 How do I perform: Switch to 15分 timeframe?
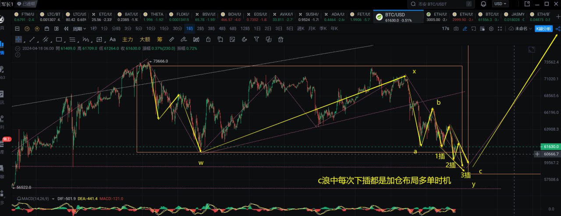pyautogui.click(x=164, y=28)
